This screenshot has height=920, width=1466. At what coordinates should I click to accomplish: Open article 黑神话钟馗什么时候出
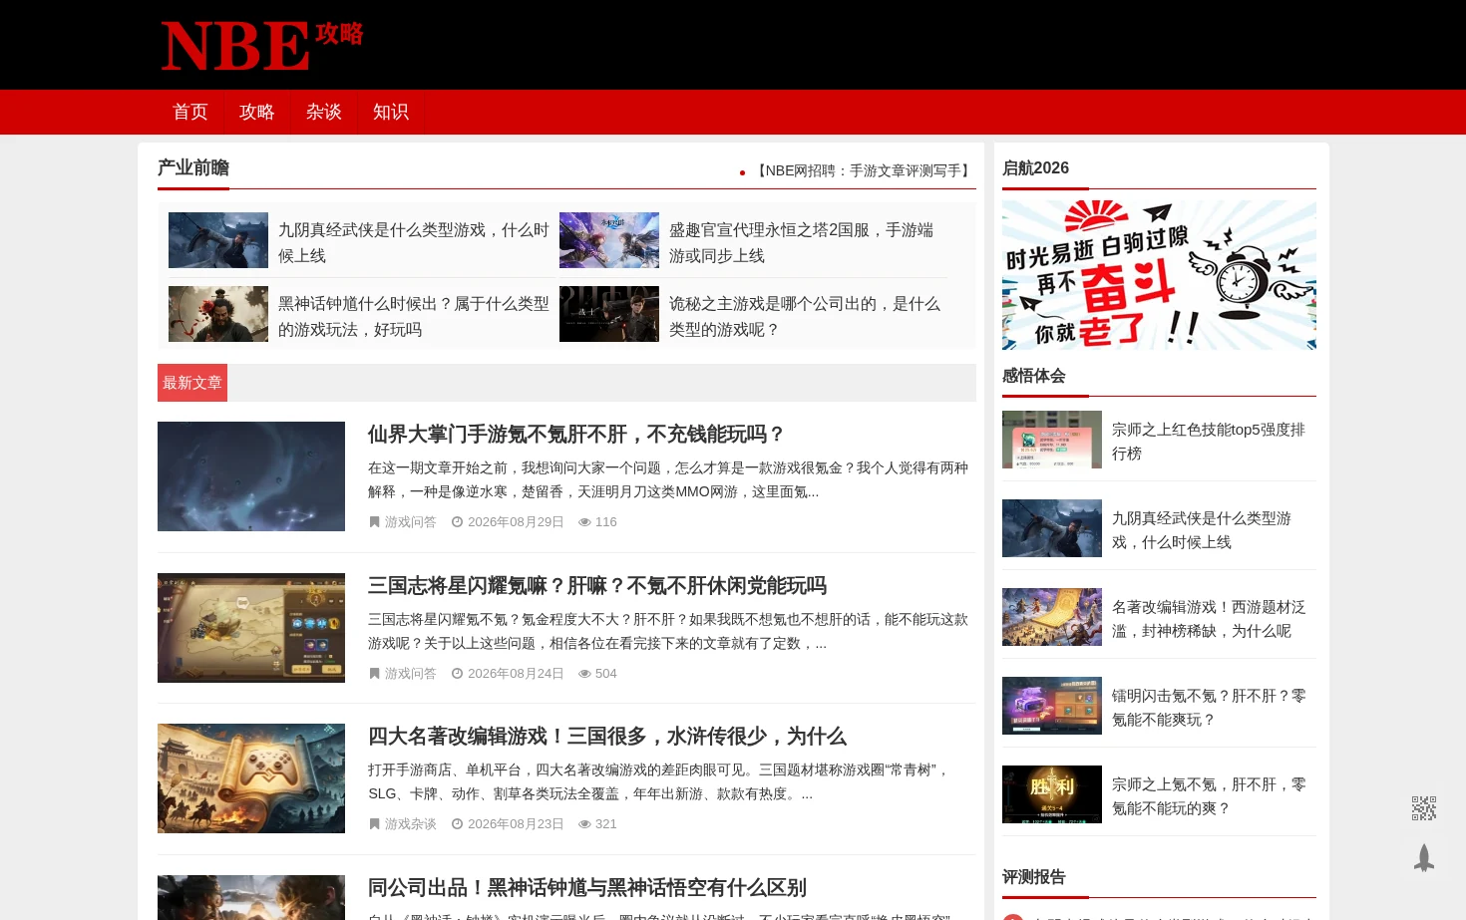click(x=414, y=316)
